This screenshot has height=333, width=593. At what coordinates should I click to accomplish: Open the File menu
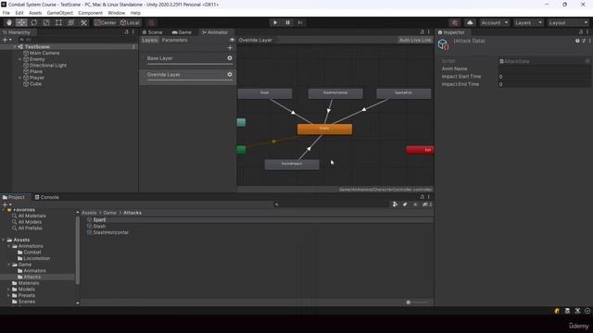pyautogui.click(x=6, y=13)
